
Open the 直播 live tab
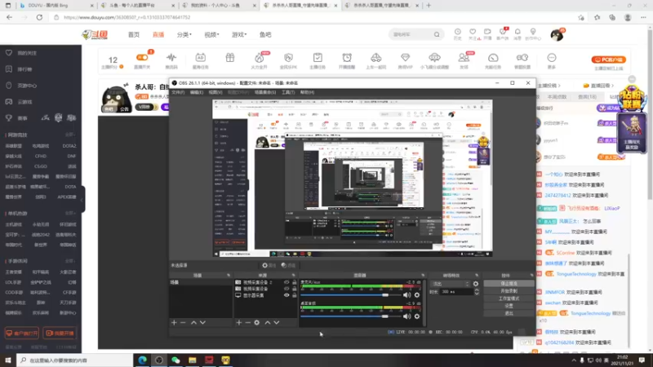point(158,34)
